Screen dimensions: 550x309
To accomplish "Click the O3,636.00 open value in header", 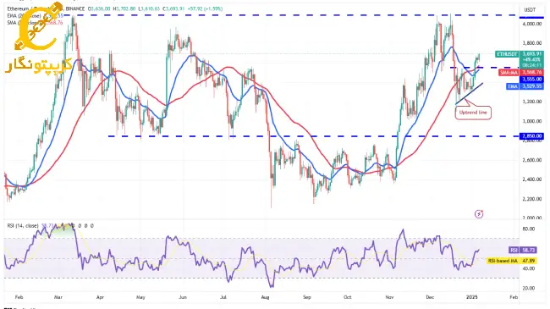I will tap(99, 8).
